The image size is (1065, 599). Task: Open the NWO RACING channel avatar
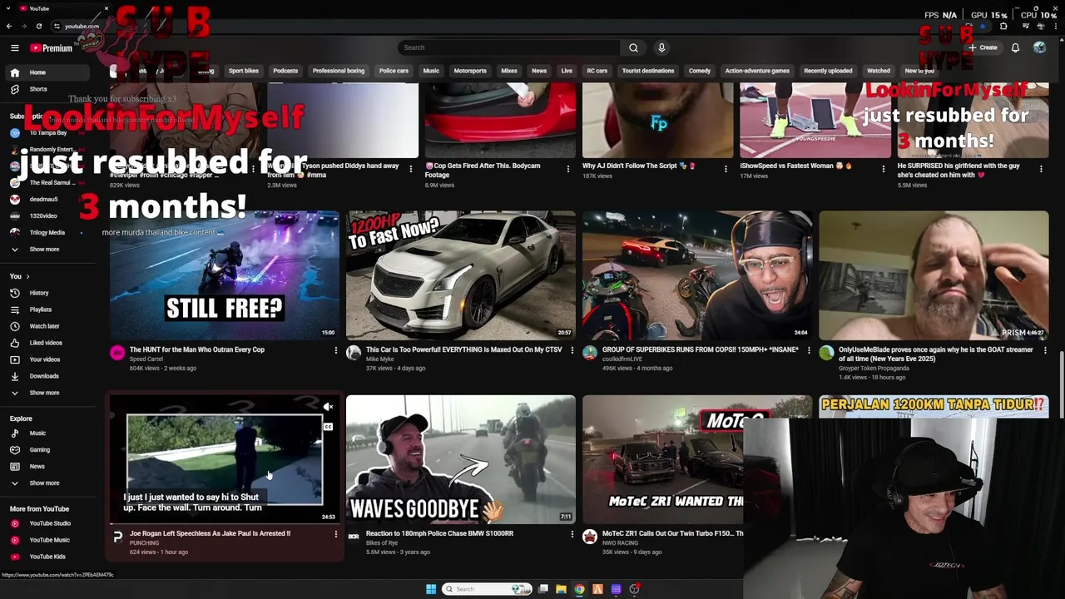pyautogui.click(x=590, y=537)
